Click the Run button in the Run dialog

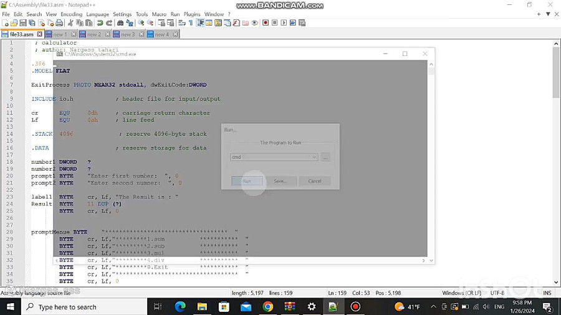tap(247, 181)
